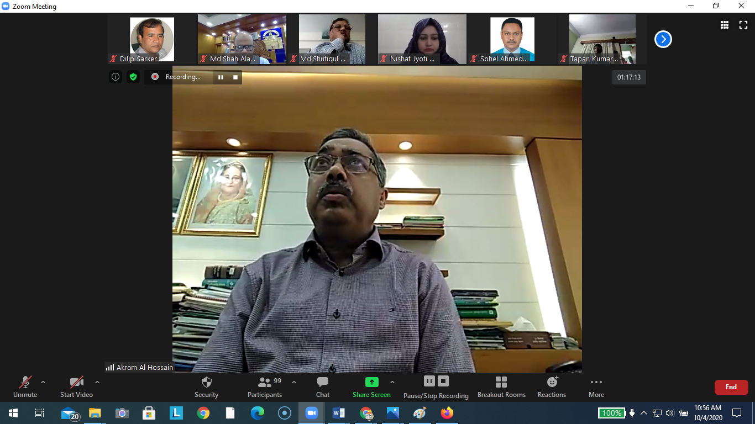Select Dilip Sarker video thumbnail

[x=152, y=39]
